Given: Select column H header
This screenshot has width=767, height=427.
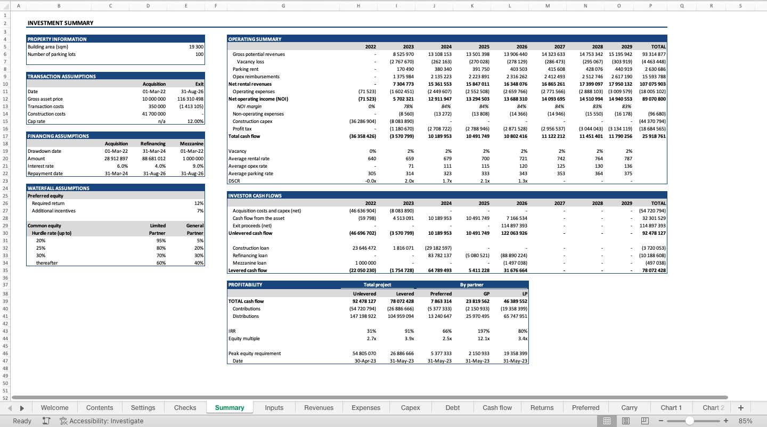Looking at the screenshot, I should coord(358,5).
